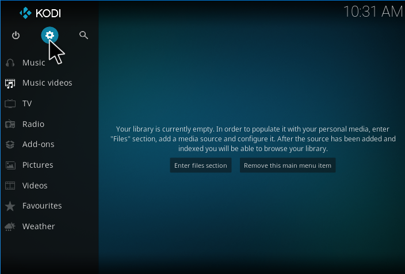Click the library is empty message

tap(253, 139)
